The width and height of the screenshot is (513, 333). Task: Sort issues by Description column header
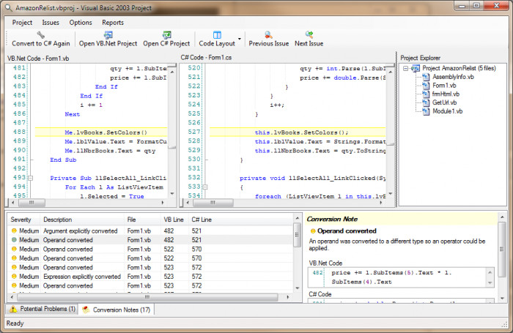82,220
